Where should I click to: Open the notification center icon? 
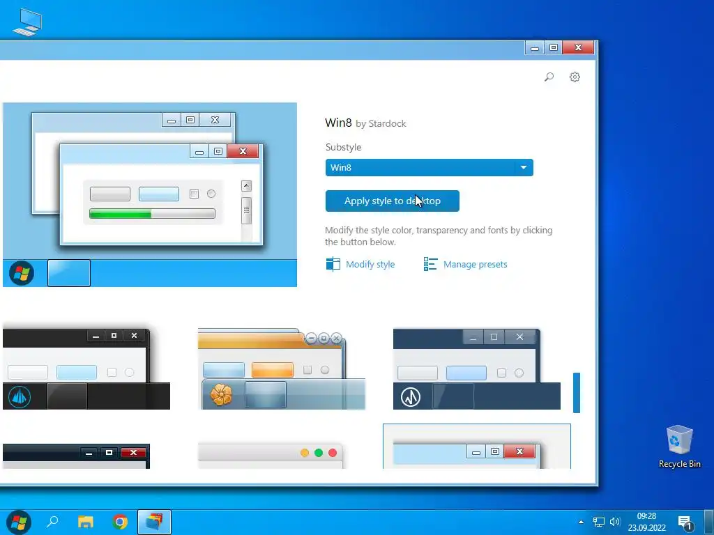pyautogui.click(x=686, y=522)
